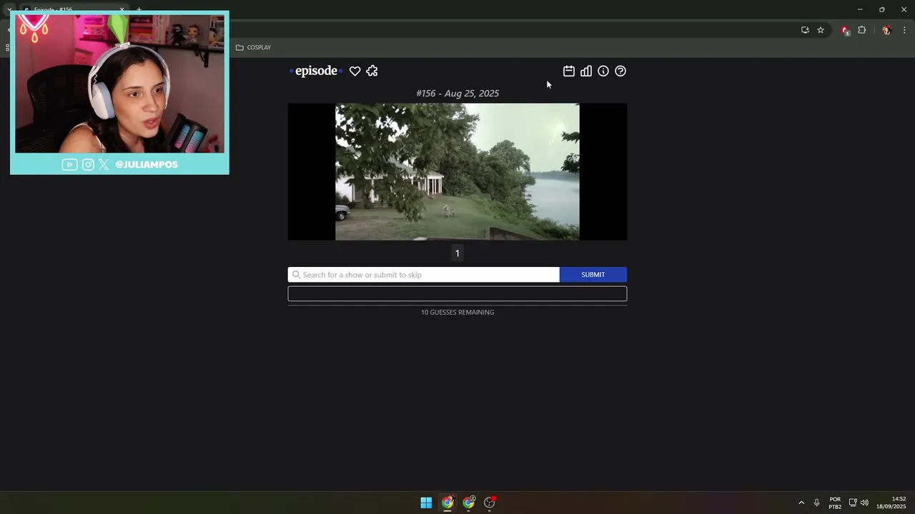Open the COSPLAY bookmarks folder
The width and height of the screenshot is (915, 514).
[253, 47]
